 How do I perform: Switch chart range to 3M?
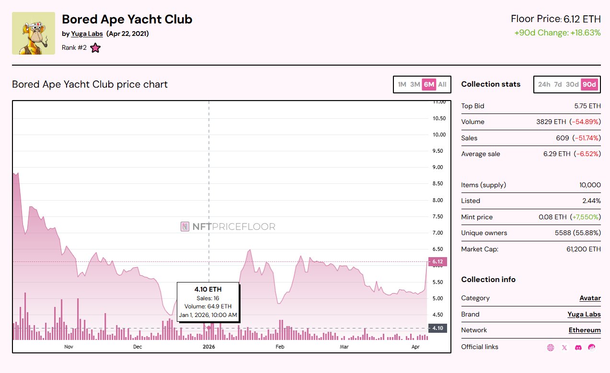click(x=415, y=85)
